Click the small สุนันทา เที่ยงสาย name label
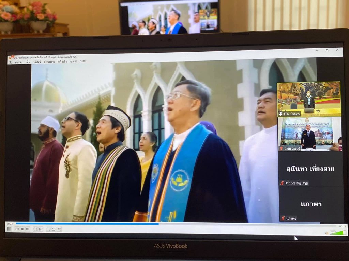 pos(297,183)
